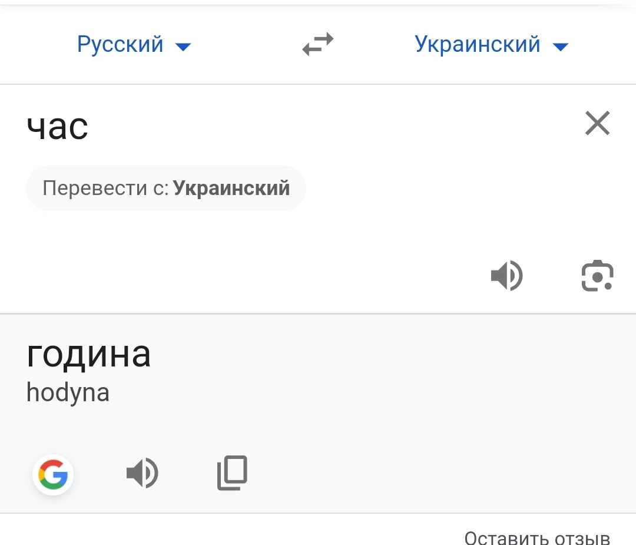Swap the source and target languages
The height and width of the screenshot is (545, 636).
click(x=318, y=45)
